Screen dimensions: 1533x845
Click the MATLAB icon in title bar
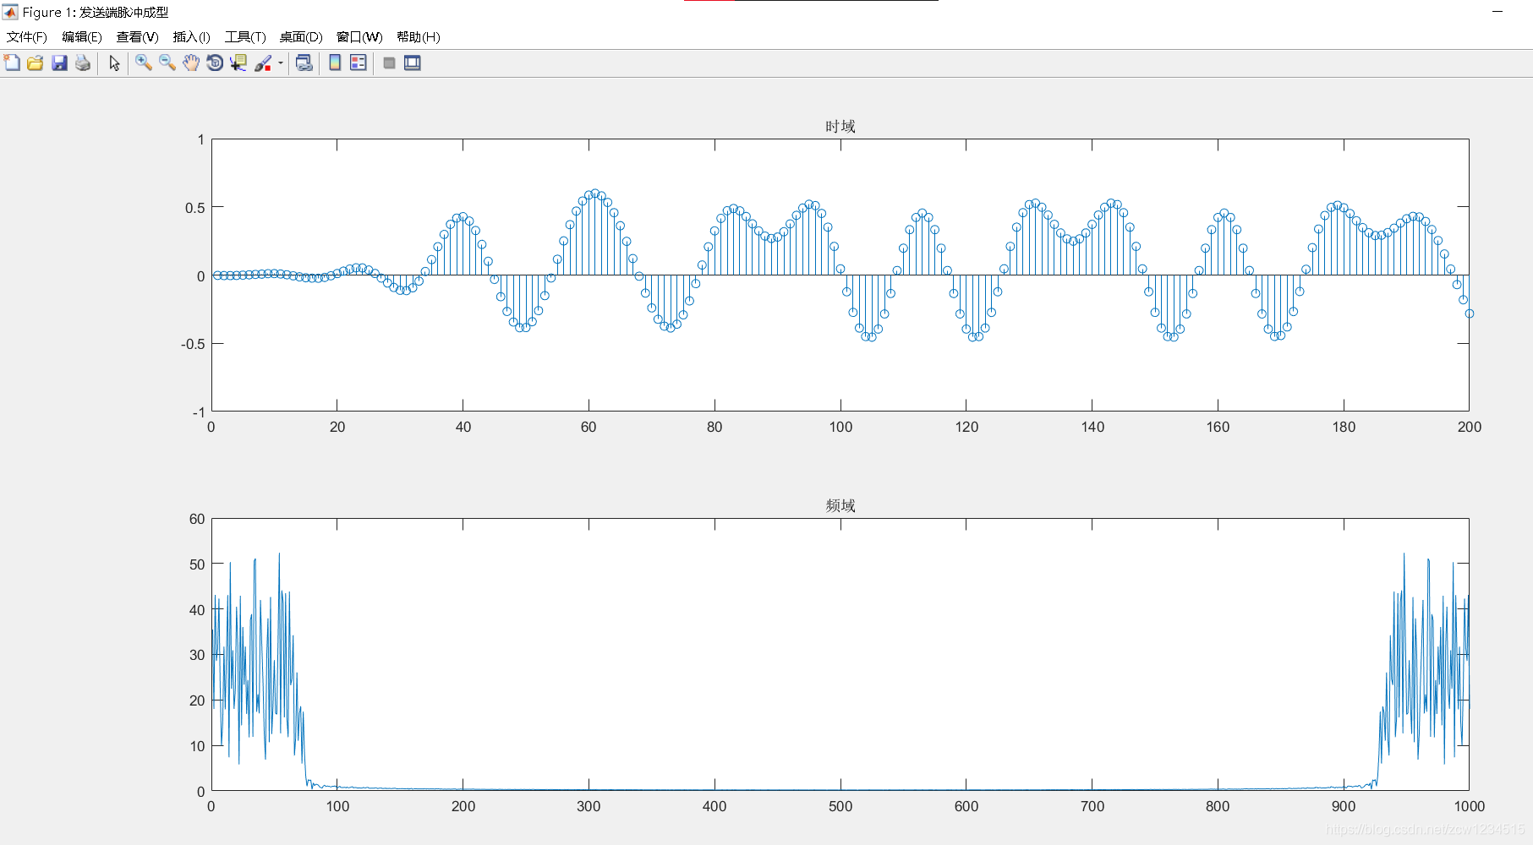tap(10, 12)
